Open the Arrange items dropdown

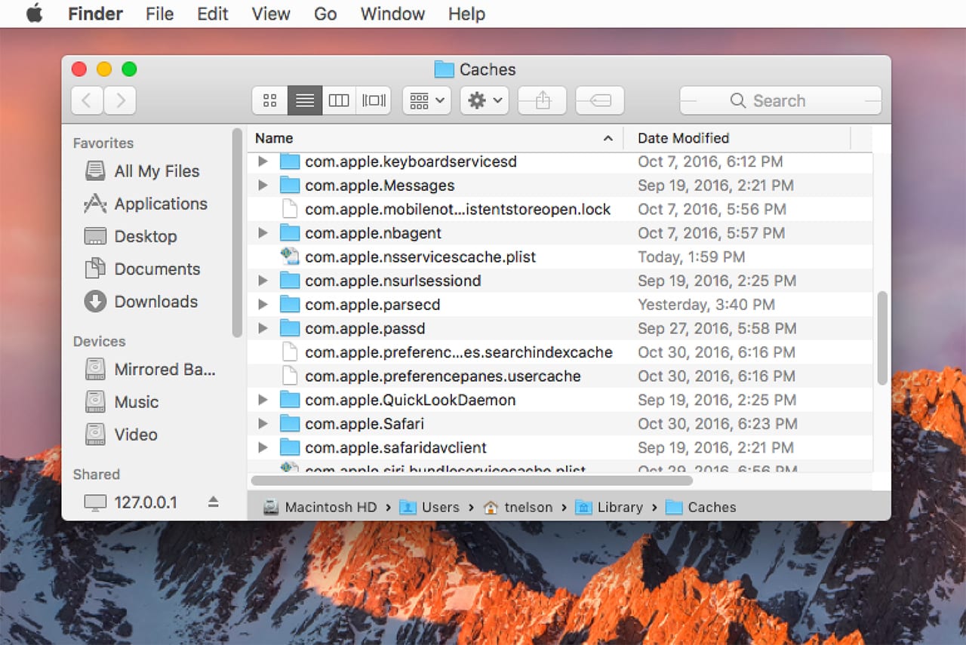[x=427, y=100]
